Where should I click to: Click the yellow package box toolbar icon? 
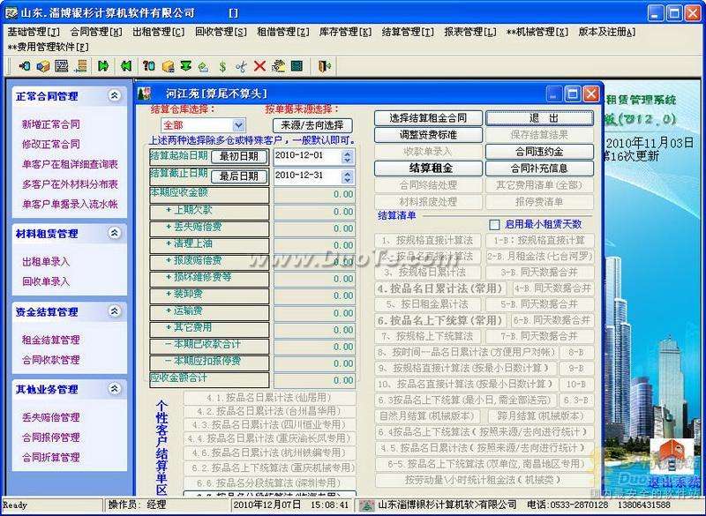[x=168, y=66]
